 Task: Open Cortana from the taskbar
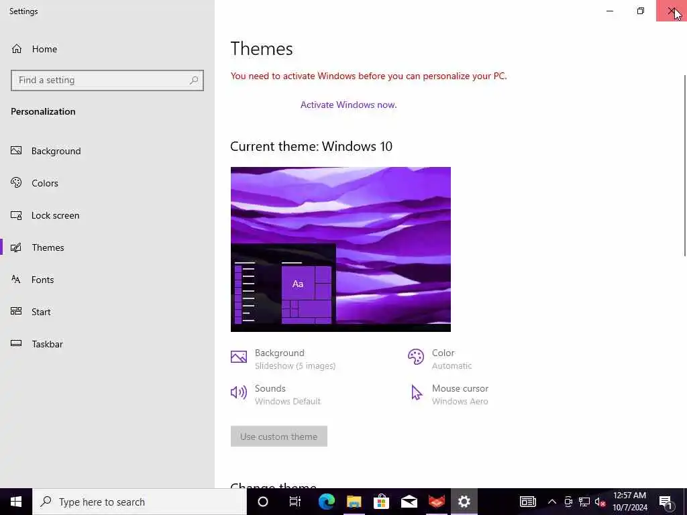(x=263, y=502)
